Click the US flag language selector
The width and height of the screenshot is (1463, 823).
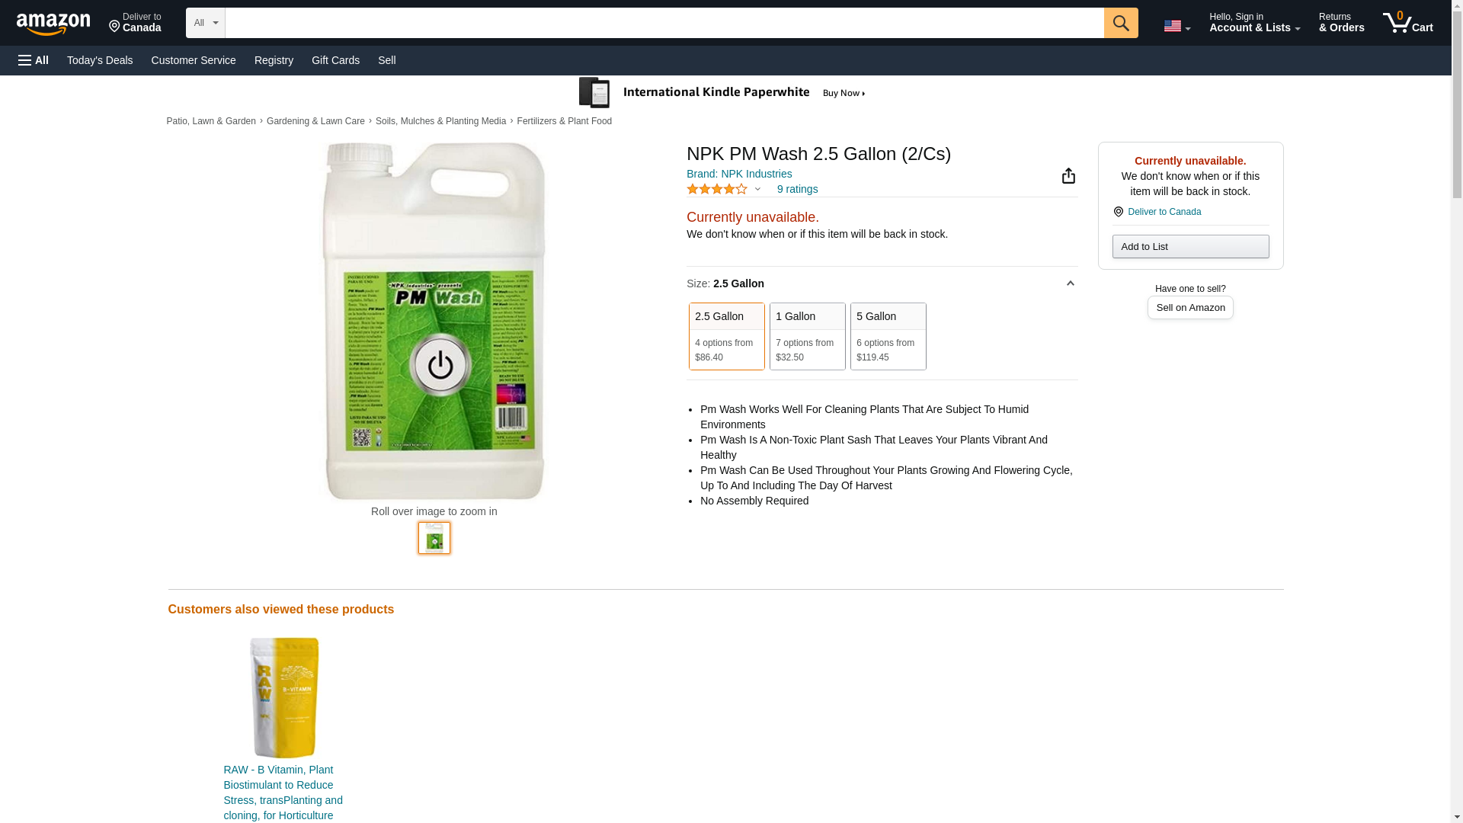[1176, 26]
